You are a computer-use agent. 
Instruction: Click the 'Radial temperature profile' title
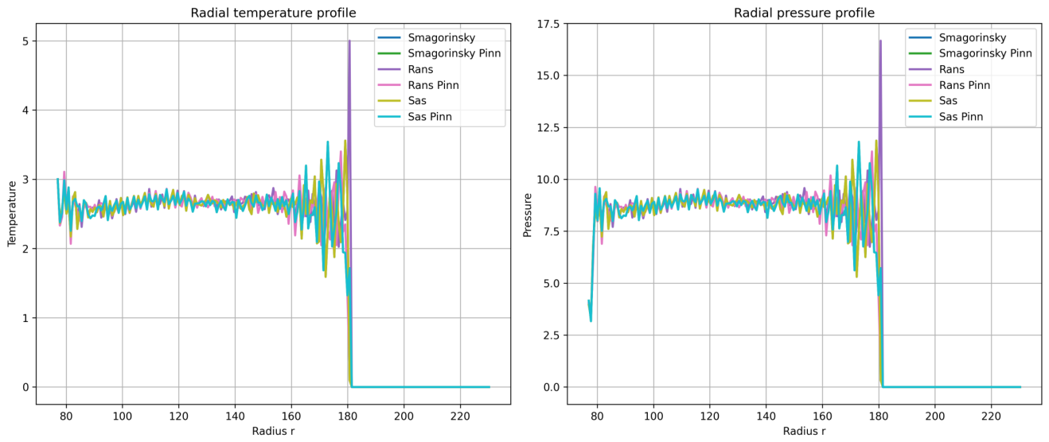[x=273, y=13]
